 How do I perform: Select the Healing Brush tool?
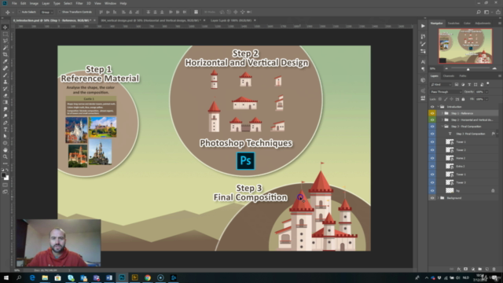(6, 68)
